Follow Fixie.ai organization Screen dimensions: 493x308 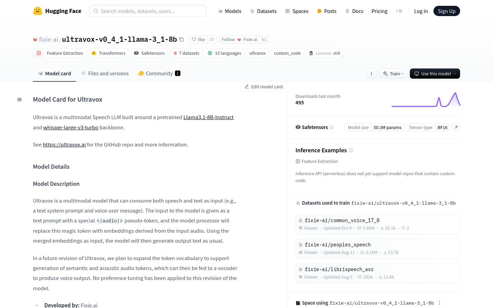[x=239, y=39]
